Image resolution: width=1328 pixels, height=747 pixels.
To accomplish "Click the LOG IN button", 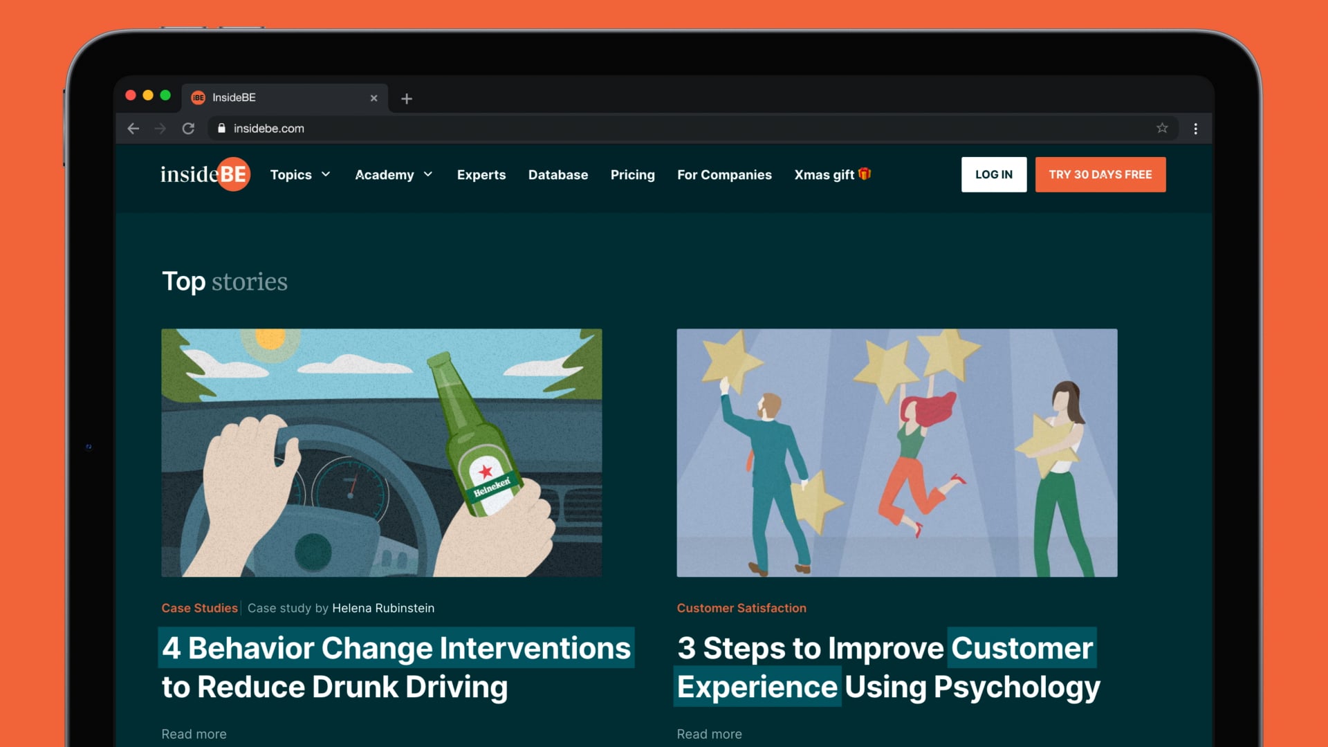I will 993,174.
